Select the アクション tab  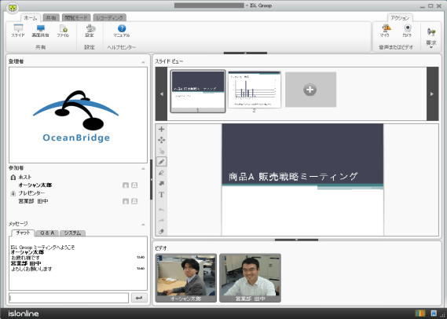coord(400,17)
